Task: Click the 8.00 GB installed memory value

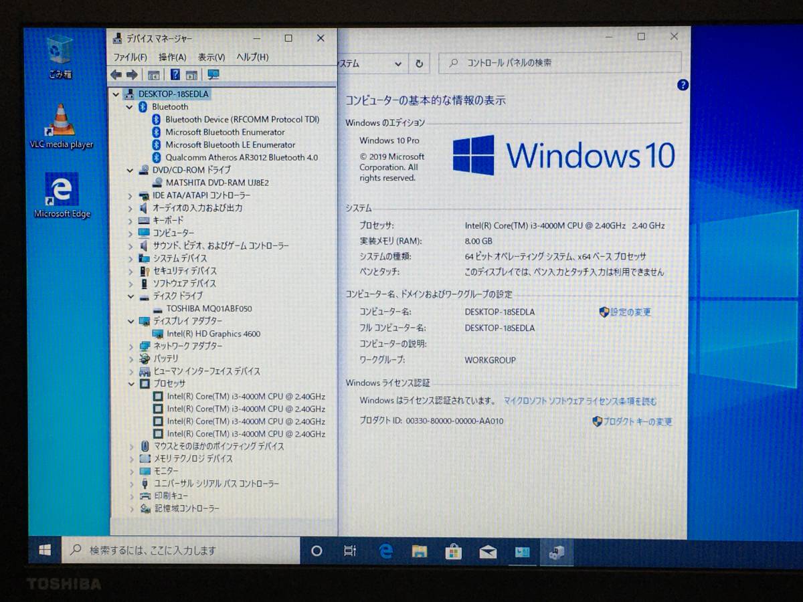Action: 478,241
